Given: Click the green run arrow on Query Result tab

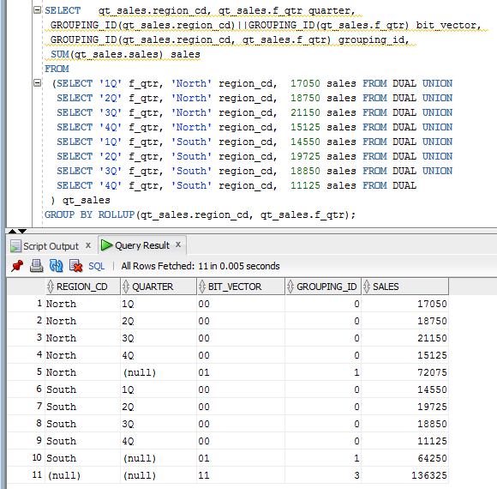Looking at the screenshot, I should [106, 245].
